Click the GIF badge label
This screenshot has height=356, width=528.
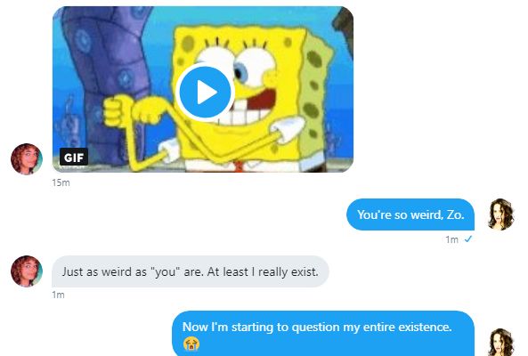tap(74, 158)
